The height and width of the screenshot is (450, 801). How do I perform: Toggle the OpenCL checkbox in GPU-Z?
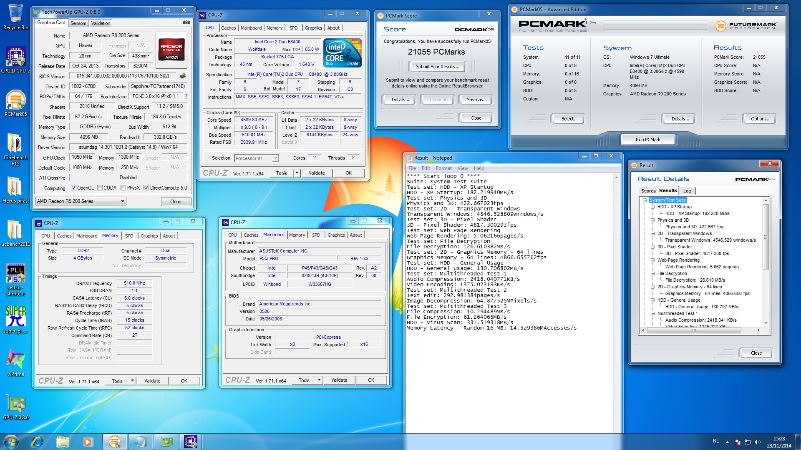73,188
